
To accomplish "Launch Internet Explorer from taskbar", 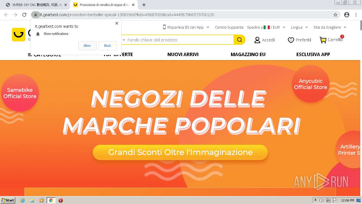I will tap(23, 200).
